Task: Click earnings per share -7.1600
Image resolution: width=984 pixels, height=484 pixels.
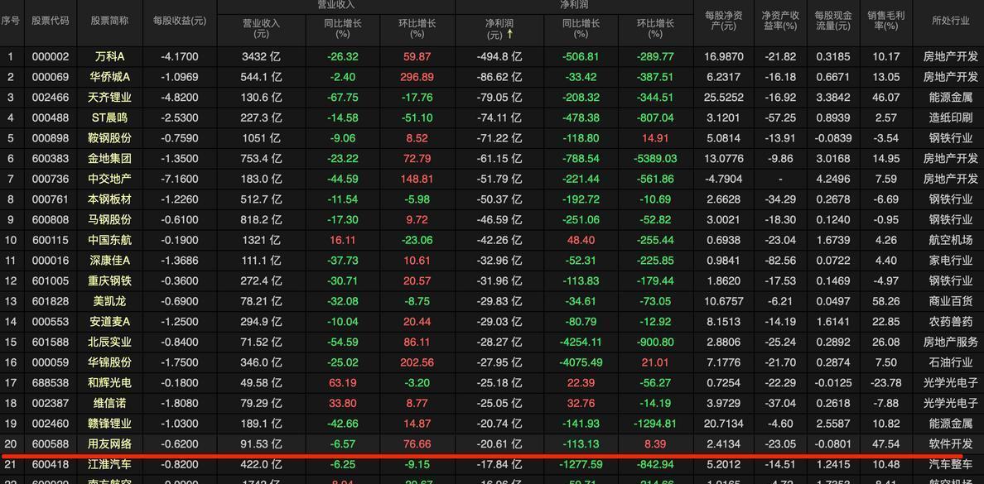Action: [x=180, y=179]
